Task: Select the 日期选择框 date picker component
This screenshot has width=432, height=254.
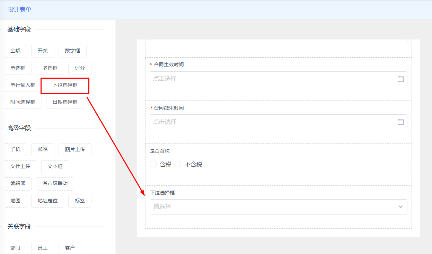Action: pyautogui.click(x=65, y=102)
